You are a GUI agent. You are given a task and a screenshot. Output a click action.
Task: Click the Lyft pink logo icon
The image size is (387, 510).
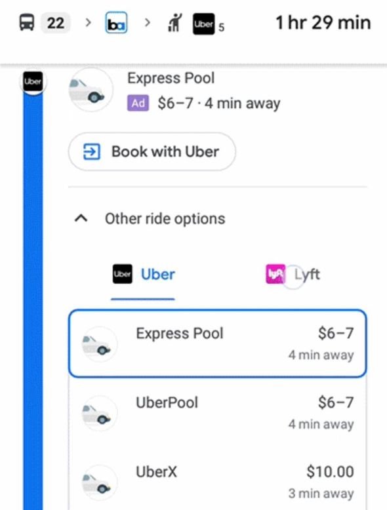click(x=275, y=274)
